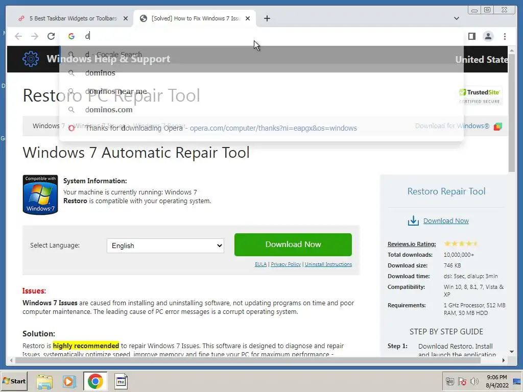523x392 pixels.
Task: Click horizontal scrollbar right arrow
Action: pyautogui.click(x=503, y=360)
